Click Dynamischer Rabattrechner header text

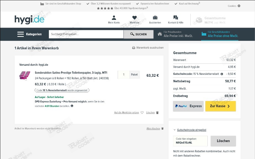pos(155,4)
